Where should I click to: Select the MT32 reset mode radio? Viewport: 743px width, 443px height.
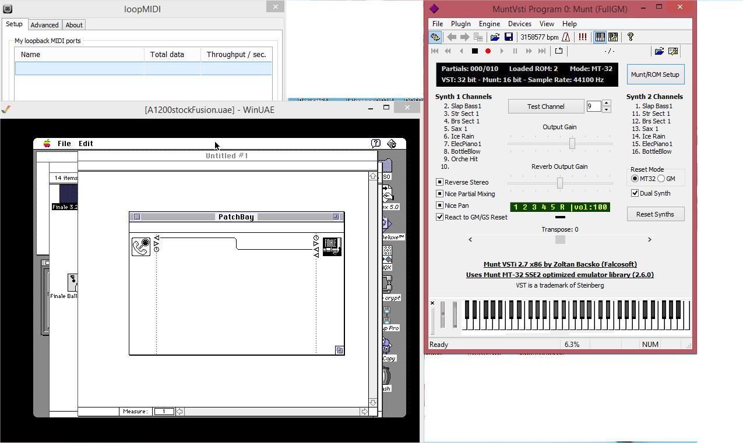click(635, 179)
